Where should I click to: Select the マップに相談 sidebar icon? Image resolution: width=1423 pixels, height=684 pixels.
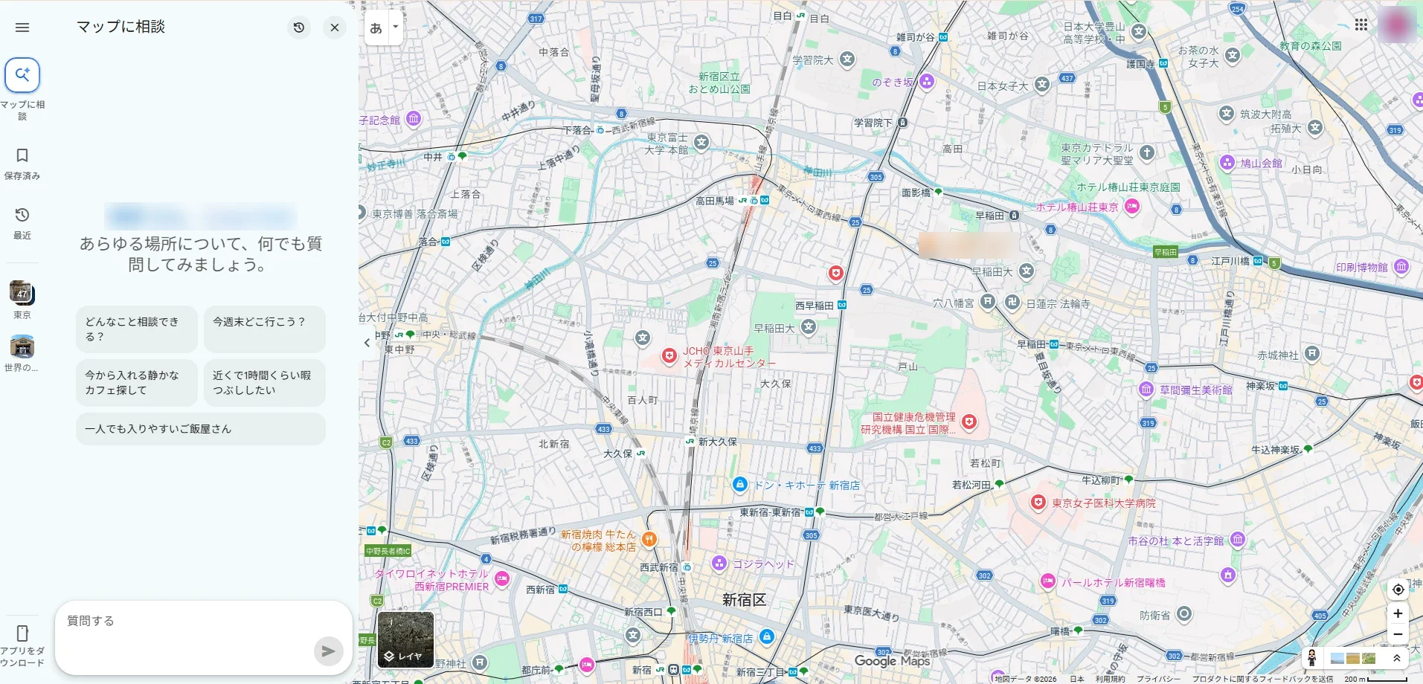(22, 75)
